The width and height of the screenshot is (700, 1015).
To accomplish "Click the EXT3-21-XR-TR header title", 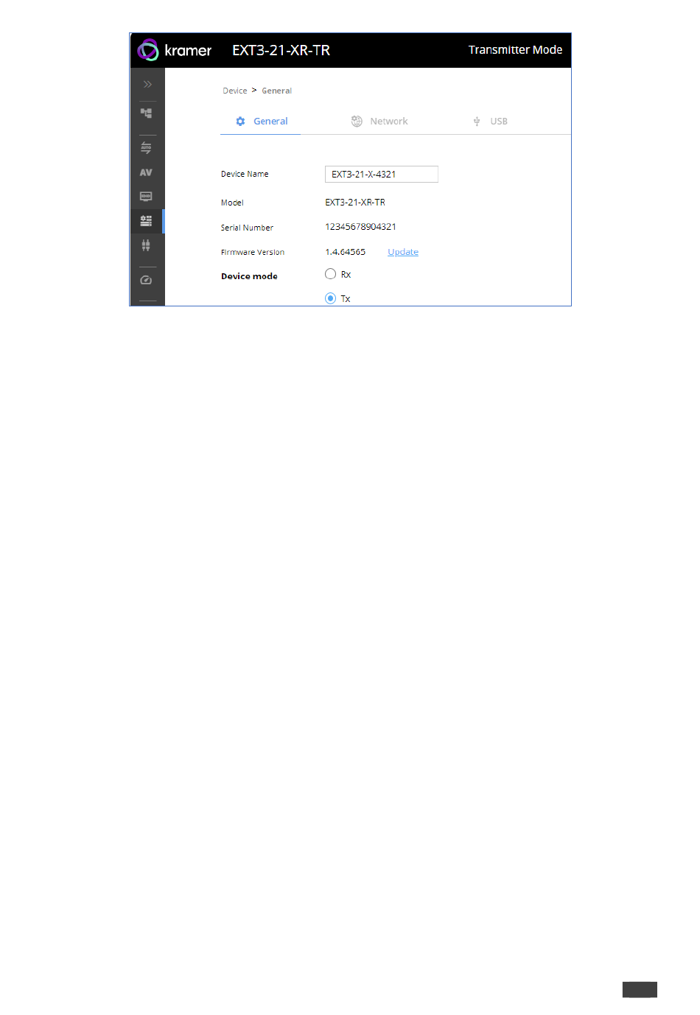I will point(281,50).
